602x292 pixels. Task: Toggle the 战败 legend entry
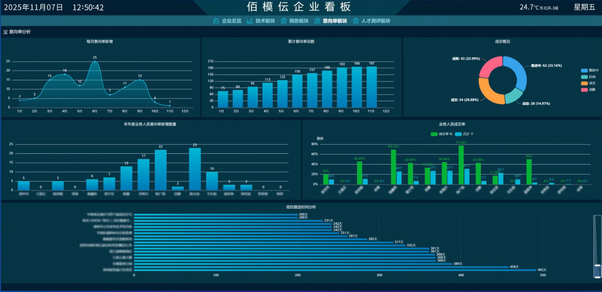[590, 89]
